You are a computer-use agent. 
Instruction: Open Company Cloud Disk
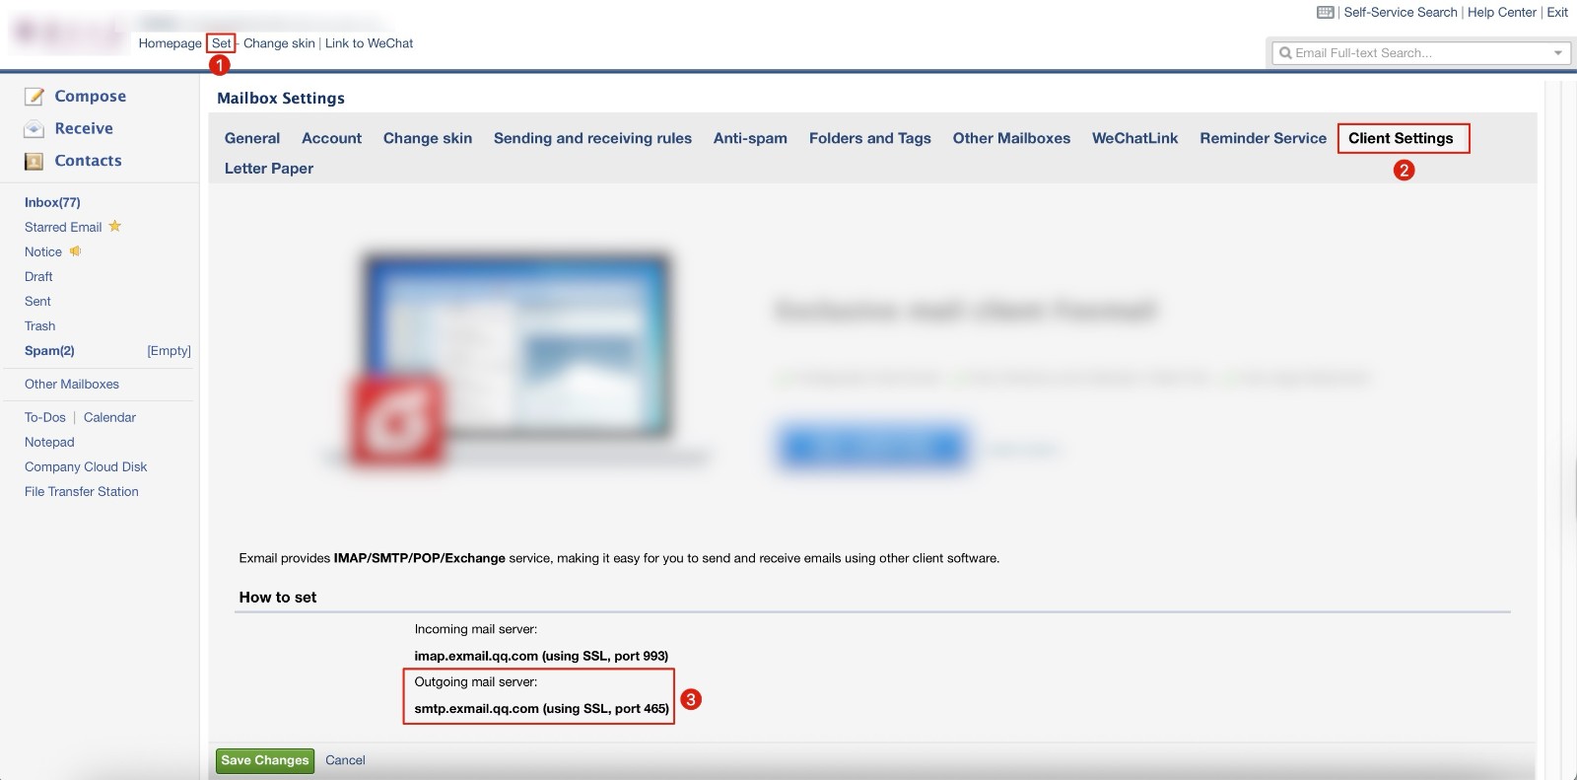click(x=86, y=467)
